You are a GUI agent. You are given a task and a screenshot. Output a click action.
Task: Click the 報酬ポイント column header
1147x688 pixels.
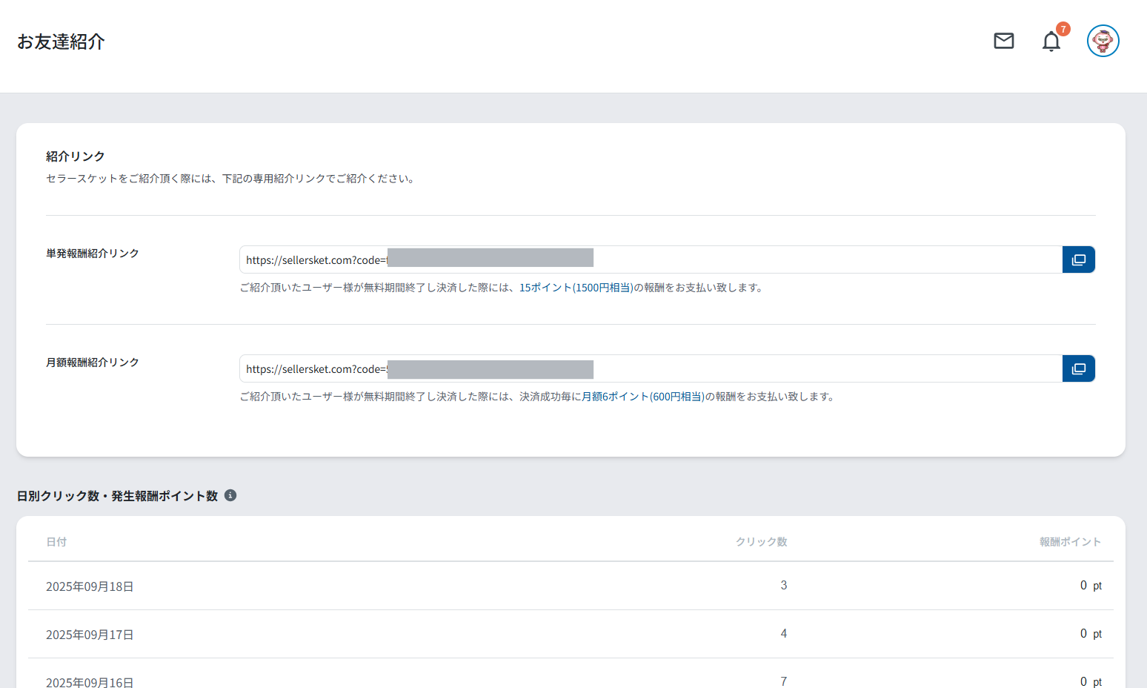1069,542
